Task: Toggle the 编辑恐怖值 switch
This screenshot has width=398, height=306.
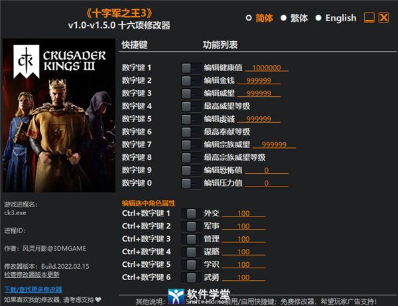Action: tap(191, 171)
